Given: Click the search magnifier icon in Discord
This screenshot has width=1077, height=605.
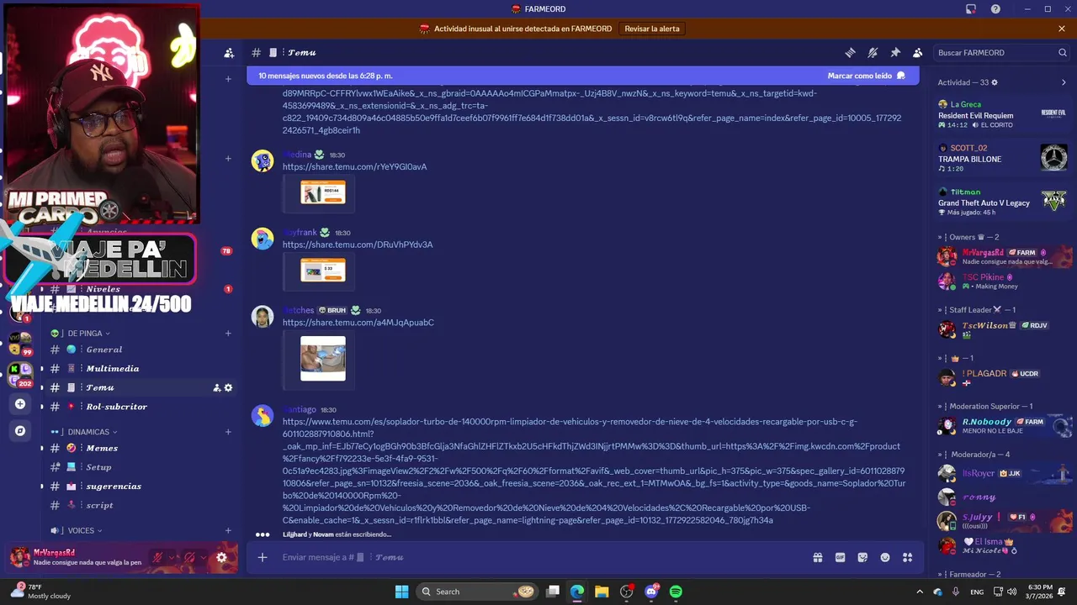Looking at the screenshot, I should [1063, 52].
